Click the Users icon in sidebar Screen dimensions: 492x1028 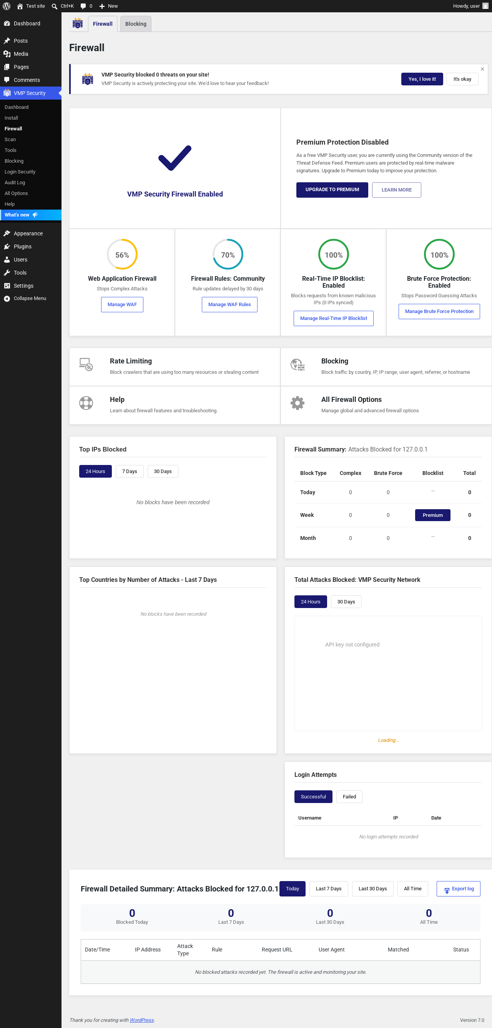tap(7, 260)
